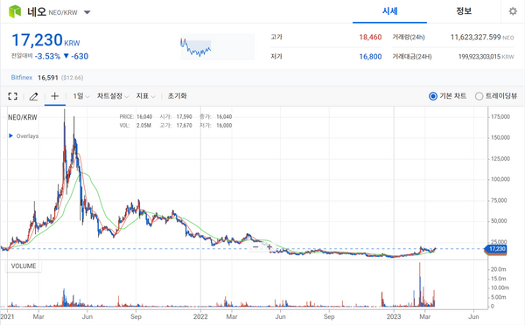Click the 2023 label on time axis
The width and height of the screenshot is (525, 325).
[394, 316]
